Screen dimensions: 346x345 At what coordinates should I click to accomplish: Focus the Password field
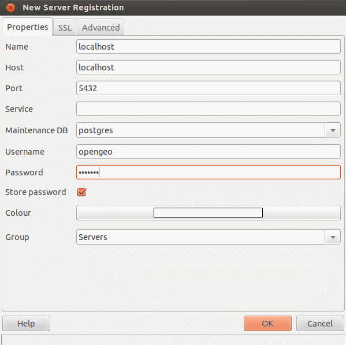tap(209, 172)
